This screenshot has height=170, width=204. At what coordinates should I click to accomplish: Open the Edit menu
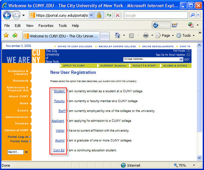pyautogui.click(x=18, y=26)
